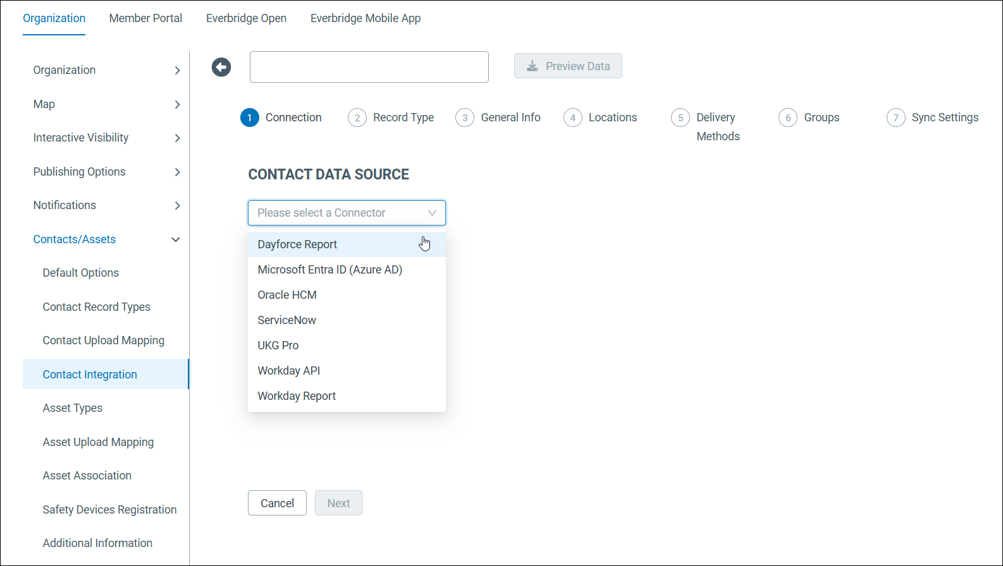
Task: Expand the Map sidebar chevron
Action: tap(177, 104)
